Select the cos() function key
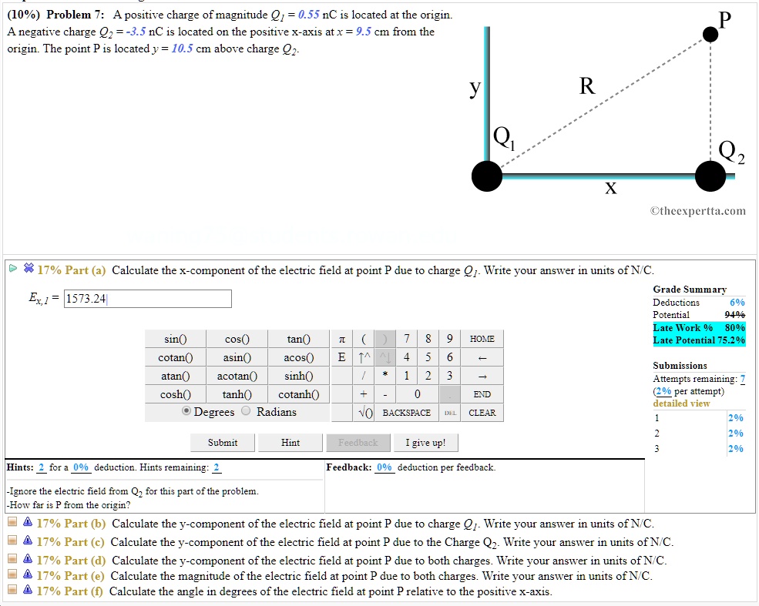 [x=237, y=338]
